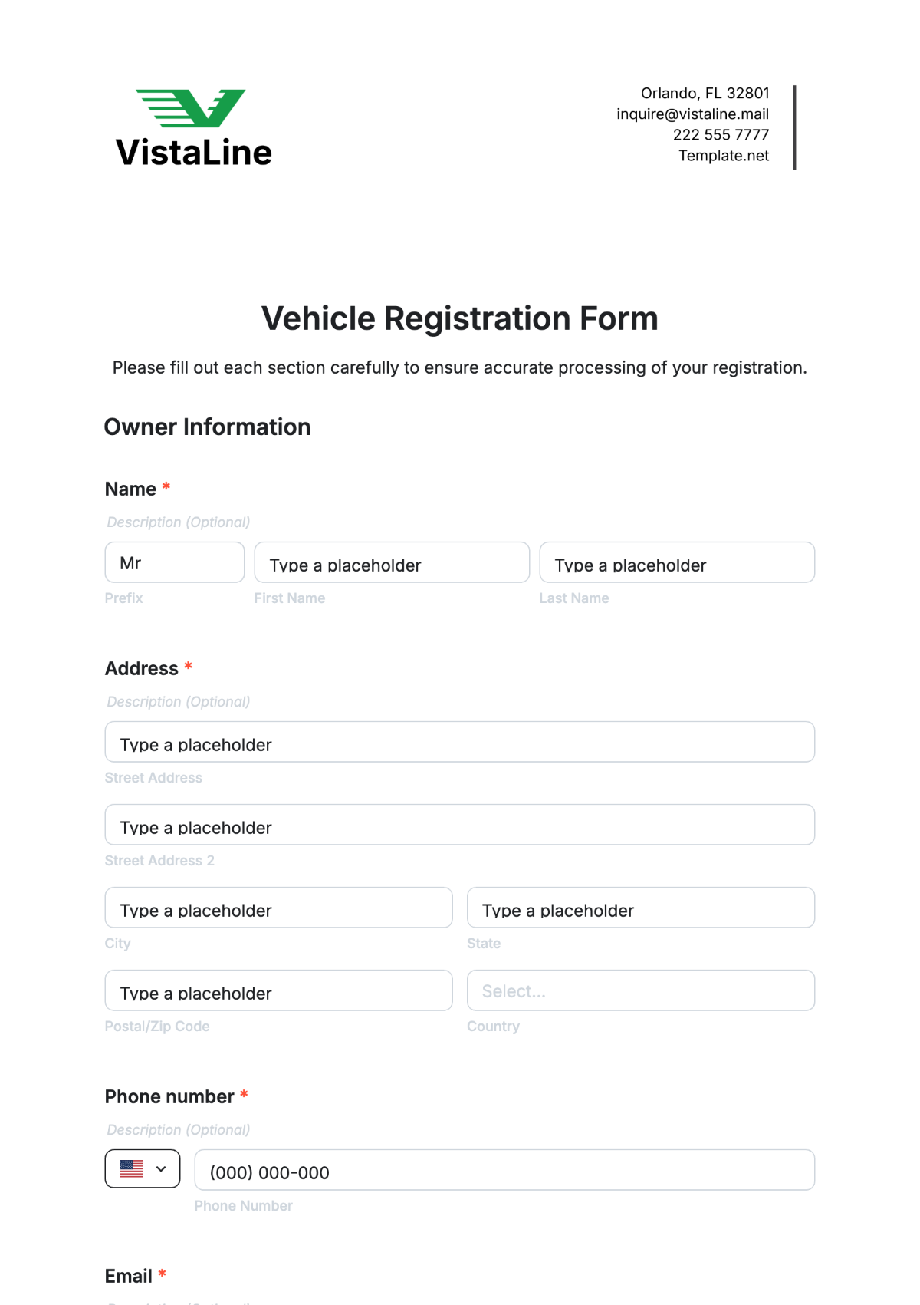Expand the phone country code chevron
The width and height of the screenshot is (920, 1305).
click(x=161, y=1168)
